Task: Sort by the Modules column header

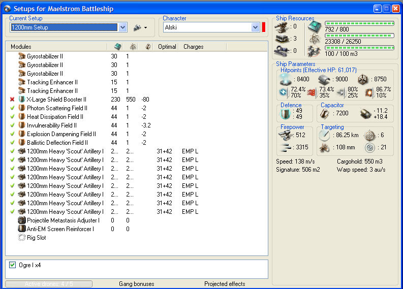Action: click(56, 47)
